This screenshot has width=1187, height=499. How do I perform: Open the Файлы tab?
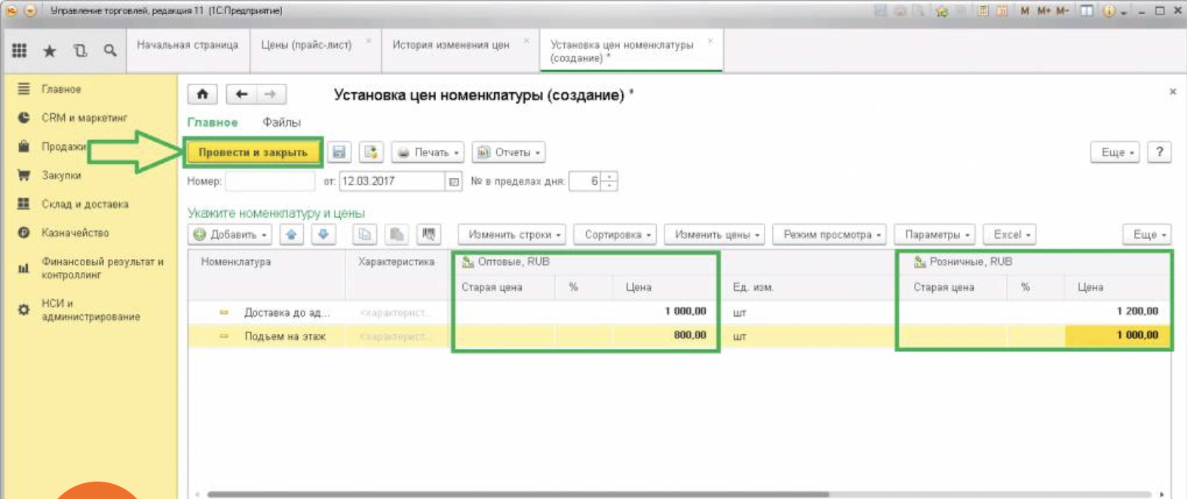(x=281, y=122)
